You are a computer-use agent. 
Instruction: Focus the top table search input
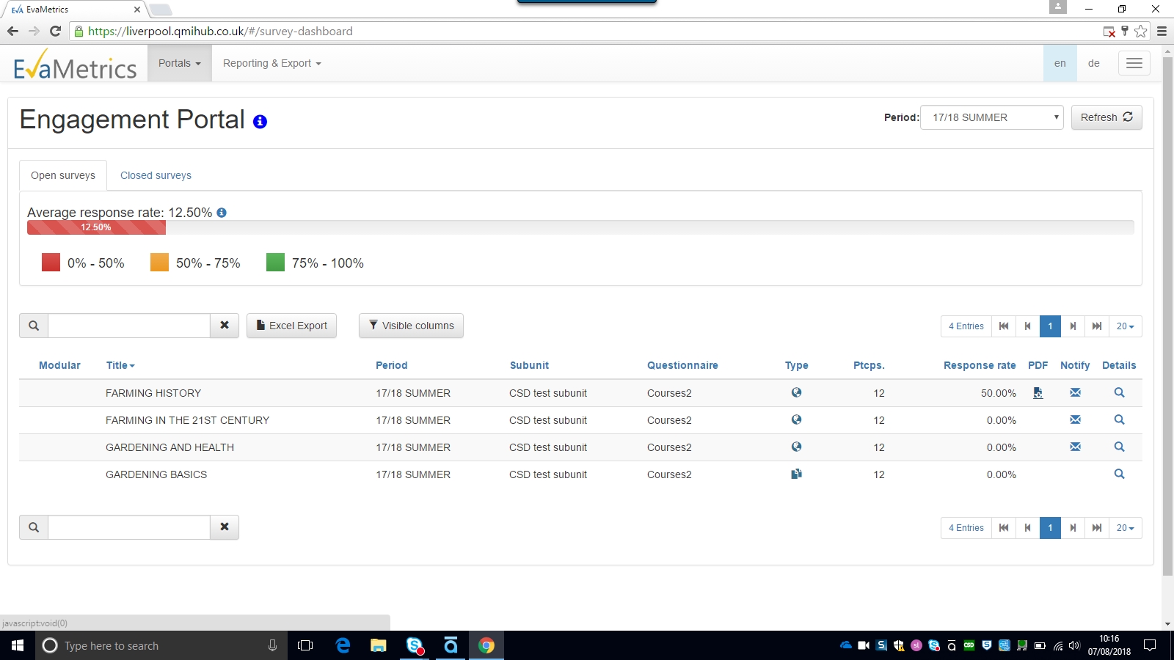pos(129,326)
